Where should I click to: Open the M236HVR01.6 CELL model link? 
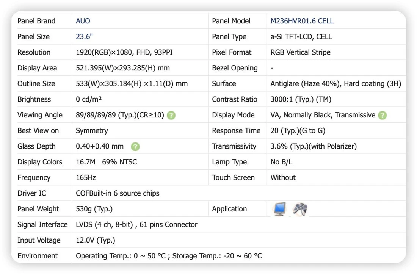pos(302,21)
